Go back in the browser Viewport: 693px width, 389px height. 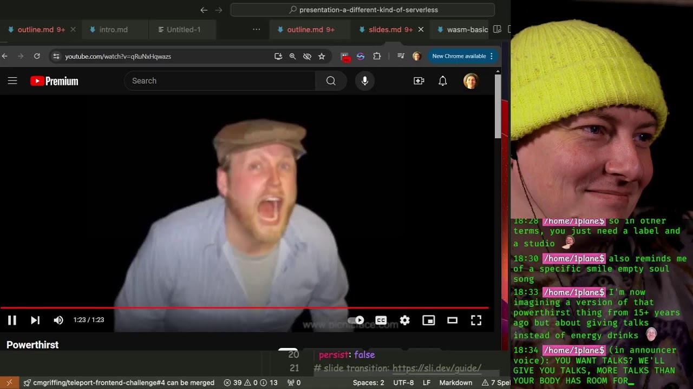5,56
